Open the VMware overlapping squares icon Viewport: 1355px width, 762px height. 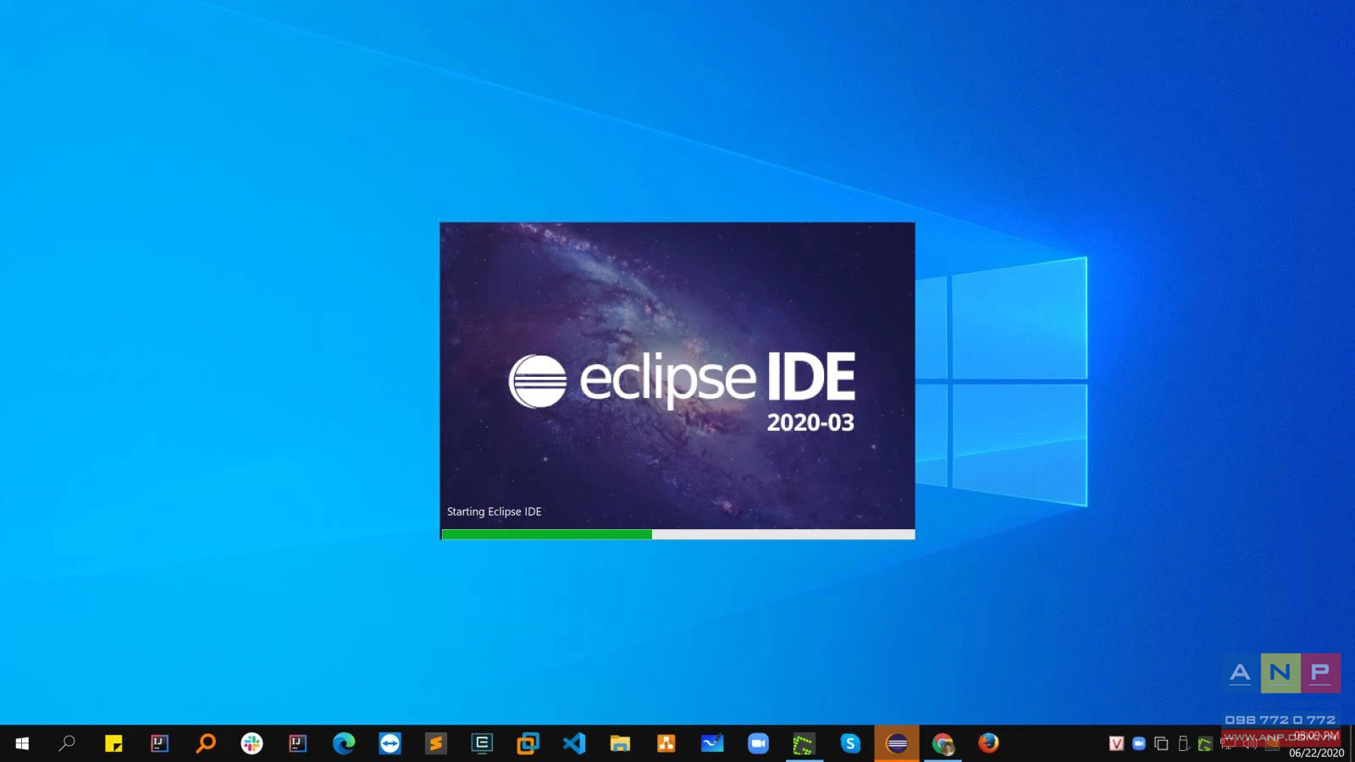point(528,743)
